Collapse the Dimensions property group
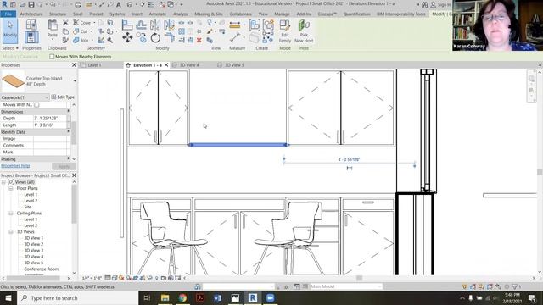Viewport: 543px width, 305px height. pyautogui.click(x=68, y=111)
